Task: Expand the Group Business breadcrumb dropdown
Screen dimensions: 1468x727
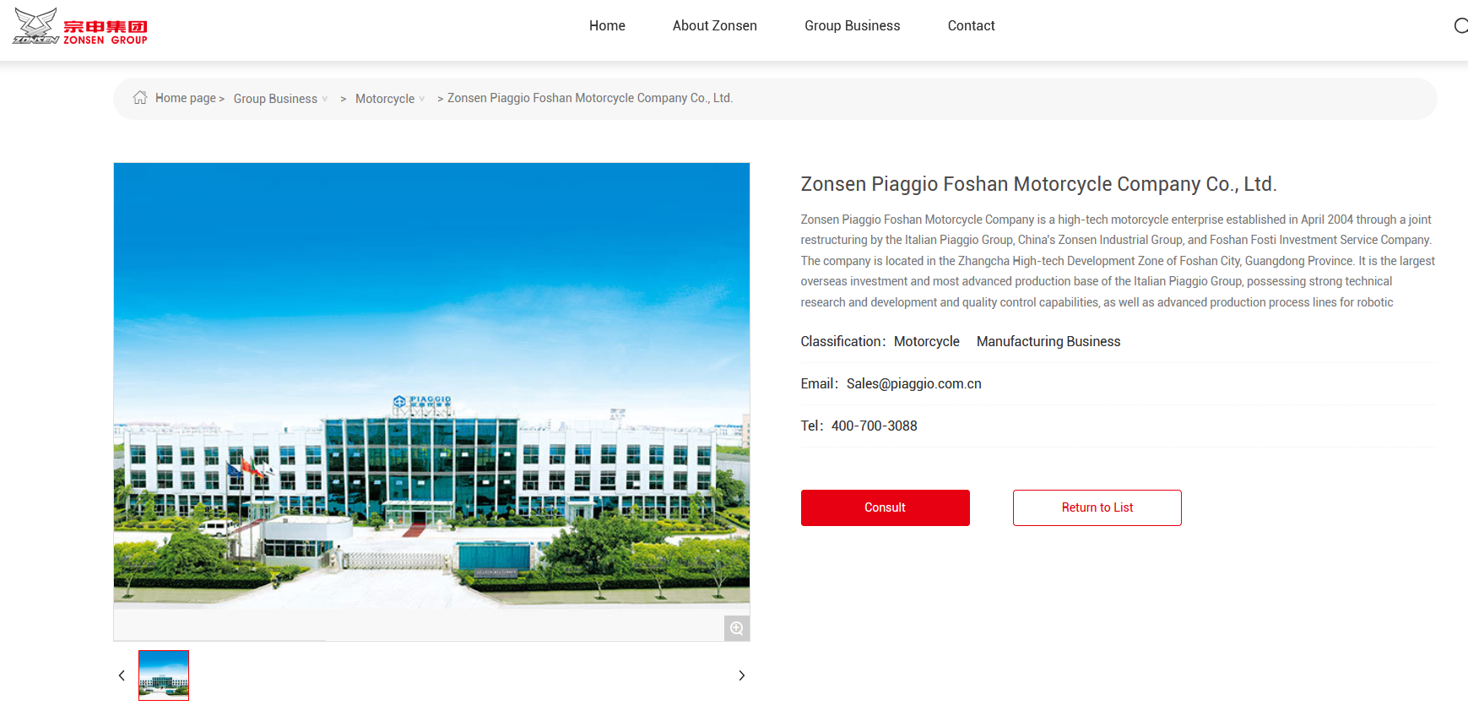Action: pyautogui.click(x=325, y=99)
